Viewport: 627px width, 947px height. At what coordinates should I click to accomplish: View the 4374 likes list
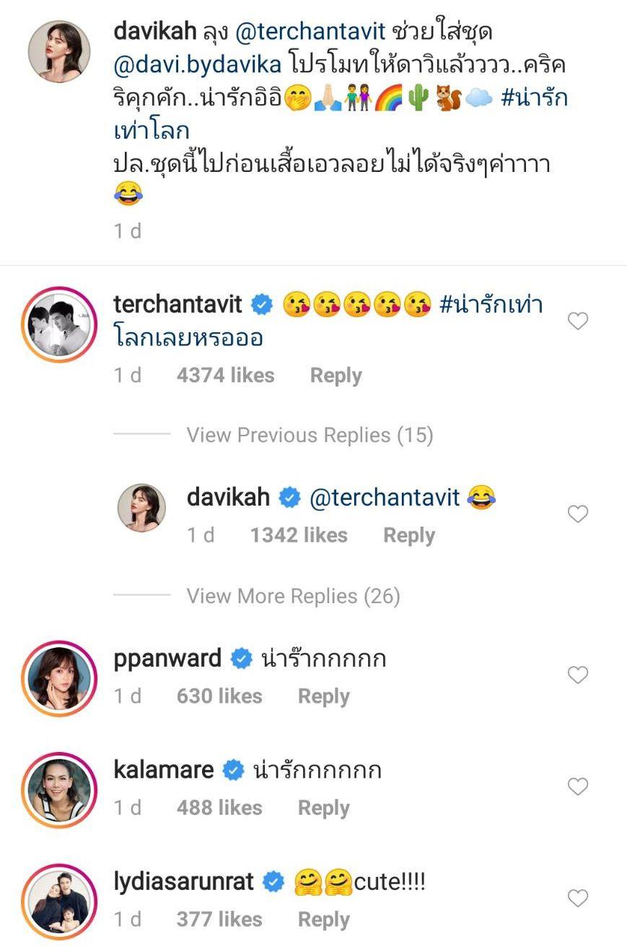coord(225,376)
